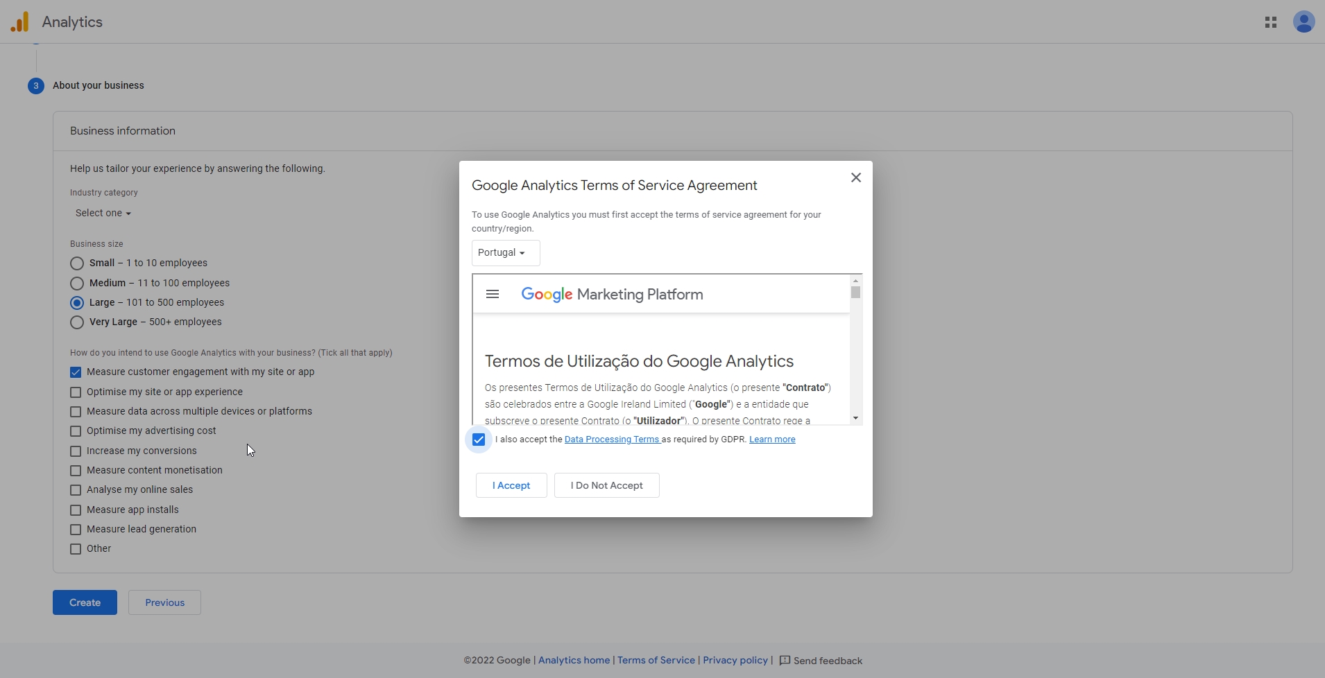Select the Small 1 to 10 employees radio
1325x678 pixels.
pos(77,263)
